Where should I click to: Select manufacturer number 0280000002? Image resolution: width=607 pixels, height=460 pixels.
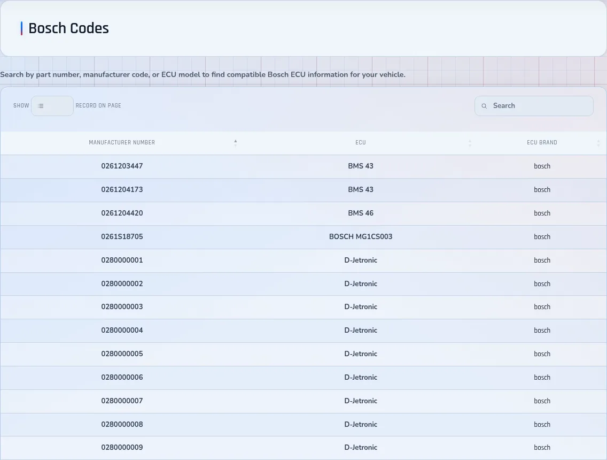122,284
